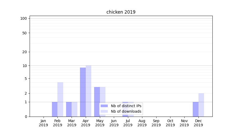The image size is (236, 131).
Task: Click the chart title "chicken 2019"
Action: [121, 12]
